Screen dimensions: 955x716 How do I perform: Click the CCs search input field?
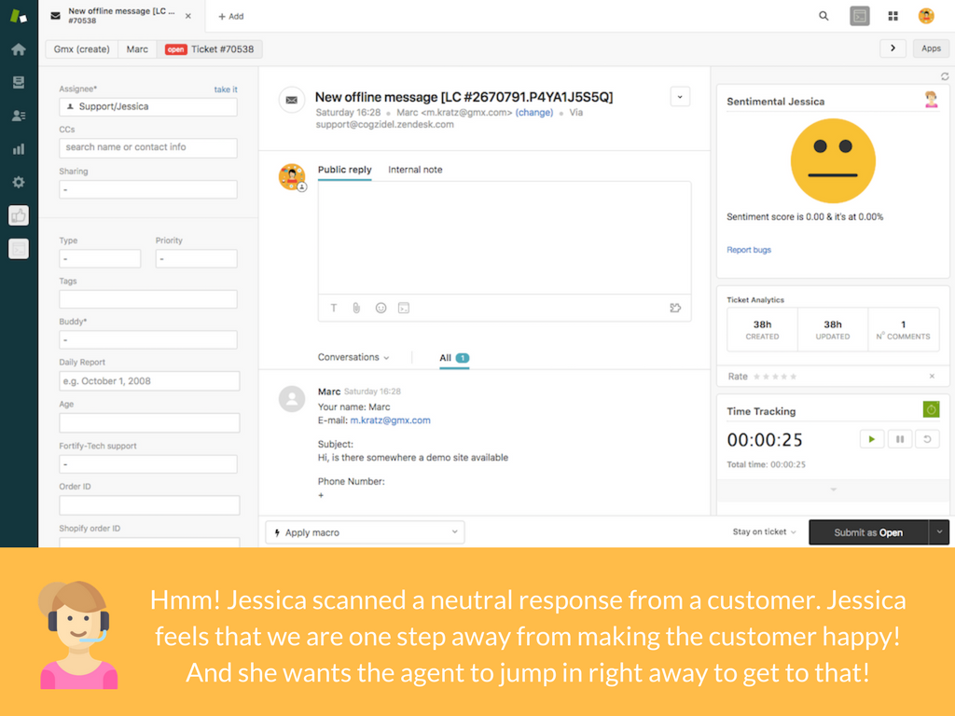(x=148, y=147)
